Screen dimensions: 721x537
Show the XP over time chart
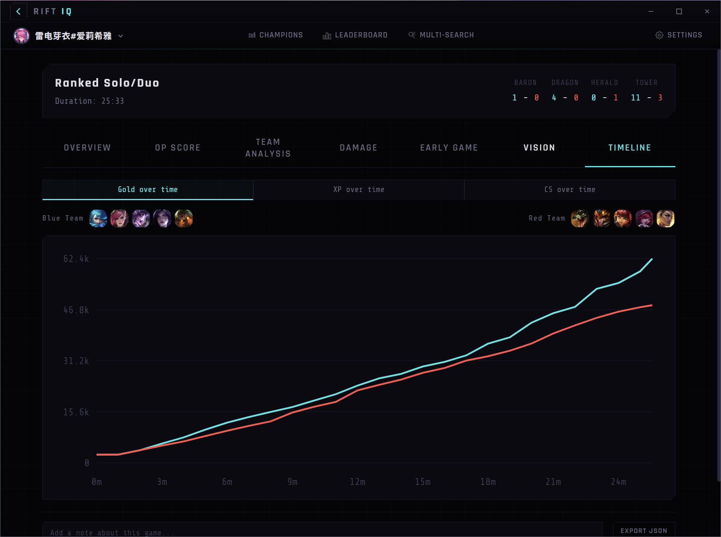pos(358,190)
